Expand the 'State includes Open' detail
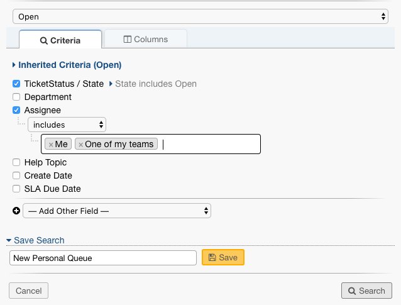401x305 pixels. point(153,84)
